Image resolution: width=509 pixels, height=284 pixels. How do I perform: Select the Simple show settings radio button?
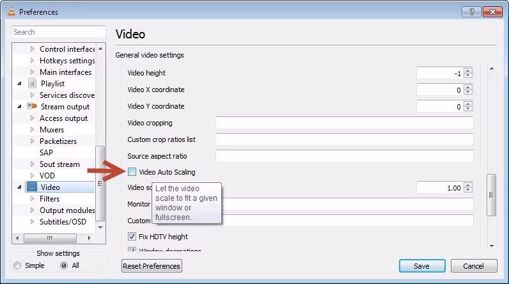click(17, 265)
